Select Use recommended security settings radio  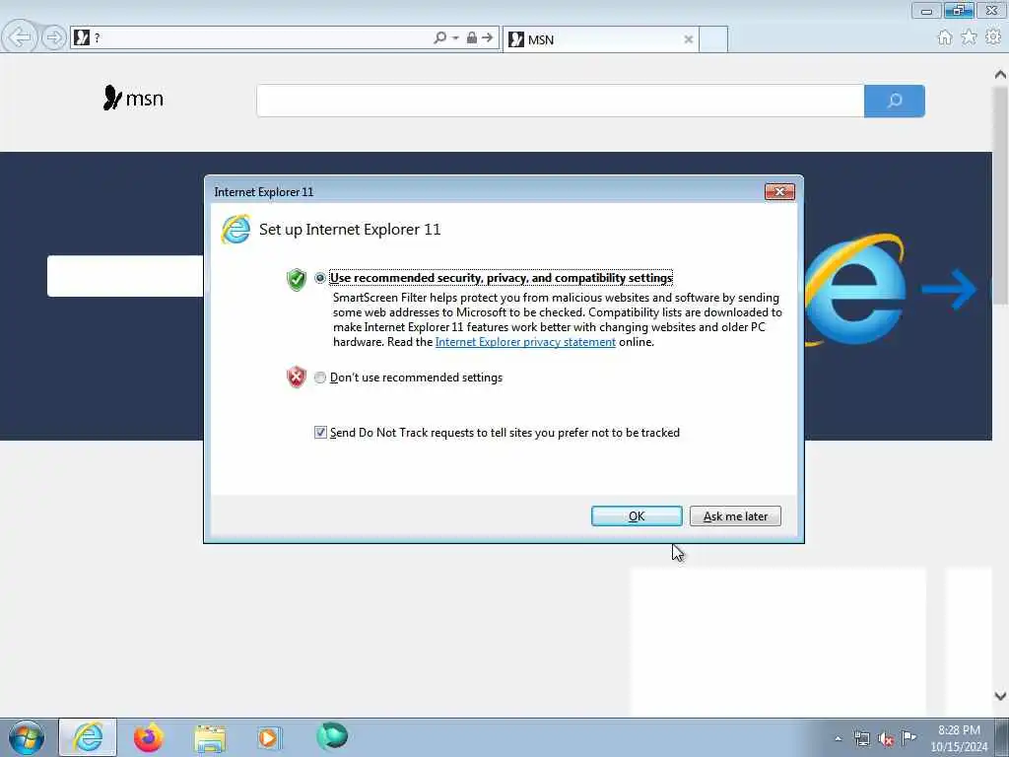coord(320,278)
